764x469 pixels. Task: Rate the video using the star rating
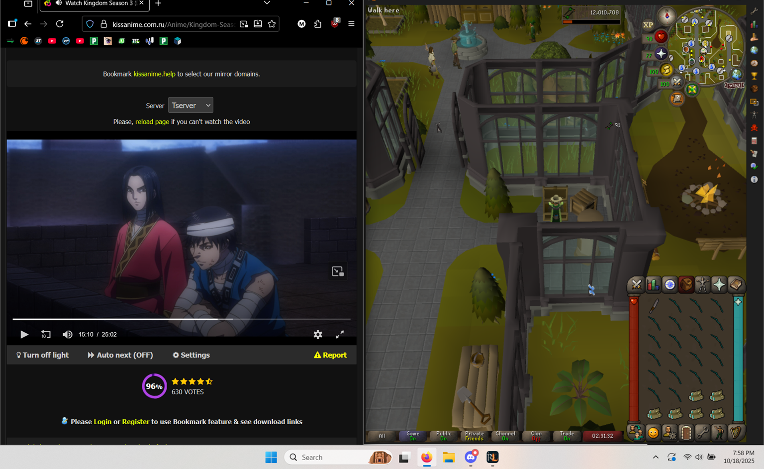(x=192, y=381)
